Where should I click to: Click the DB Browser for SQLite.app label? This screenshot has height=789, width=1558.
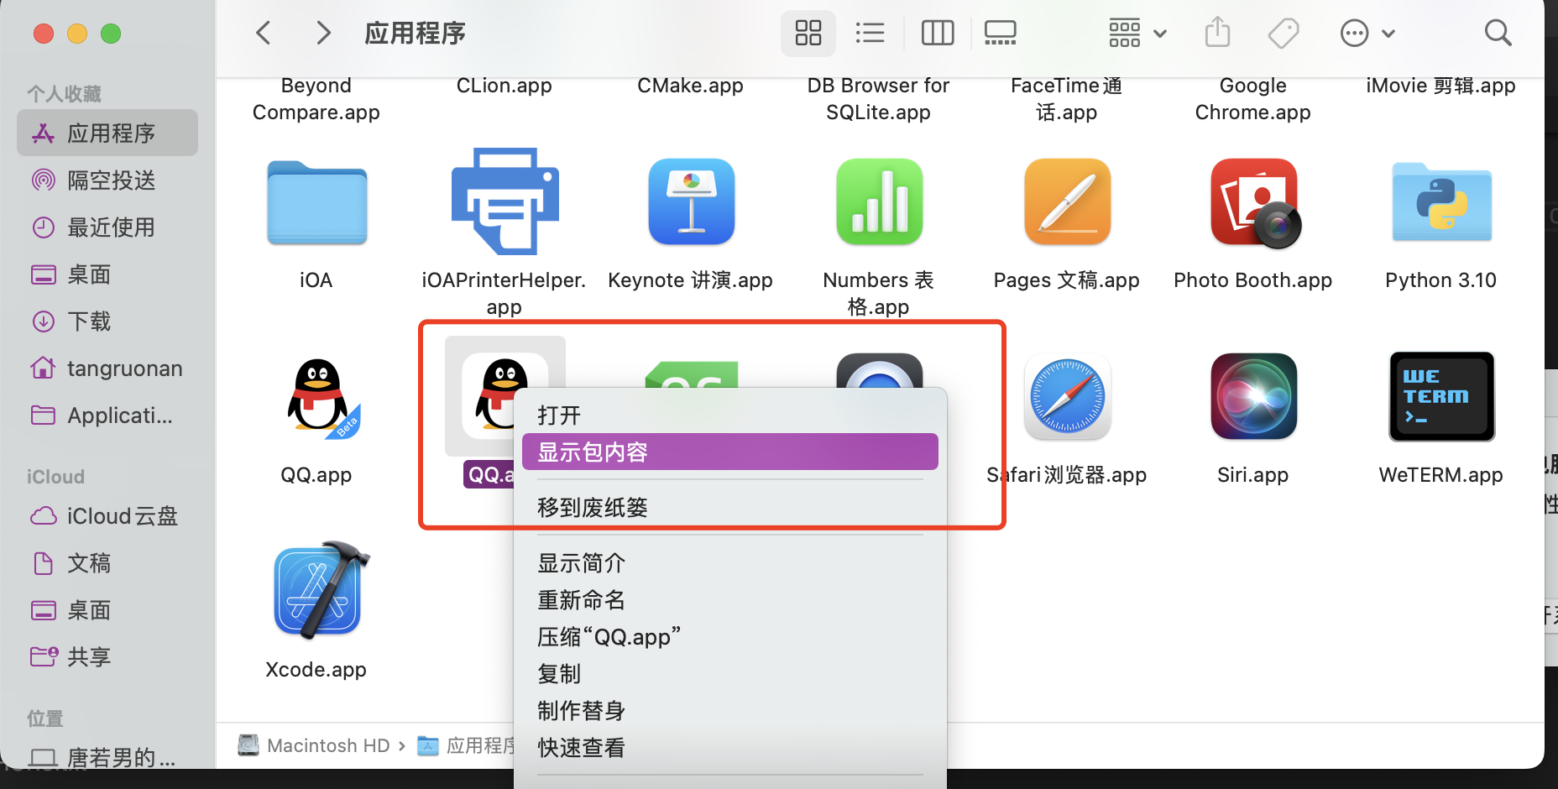point(879,98)
